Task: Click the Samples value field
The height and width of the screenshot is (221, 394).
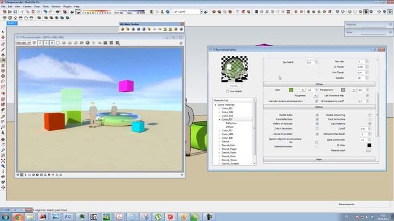Action: pyautogui.click(x=361, y=78)
